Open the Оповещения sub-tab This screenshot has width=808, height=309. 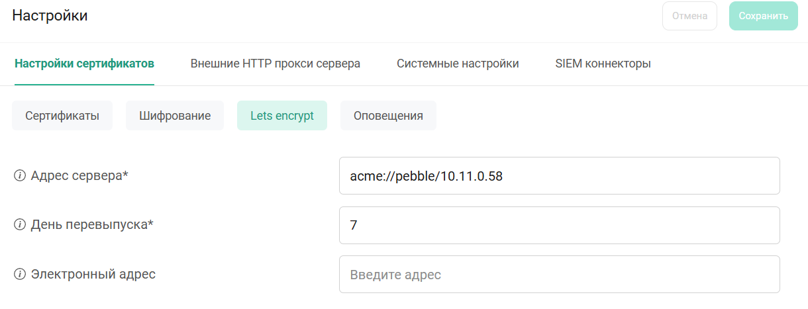click(388, 116)
